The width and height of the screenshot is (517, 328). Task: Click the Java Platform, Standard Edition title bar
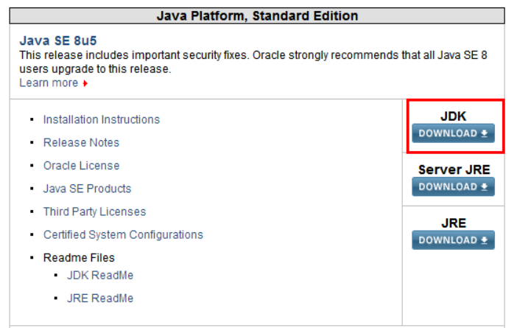tap(258, 15)
